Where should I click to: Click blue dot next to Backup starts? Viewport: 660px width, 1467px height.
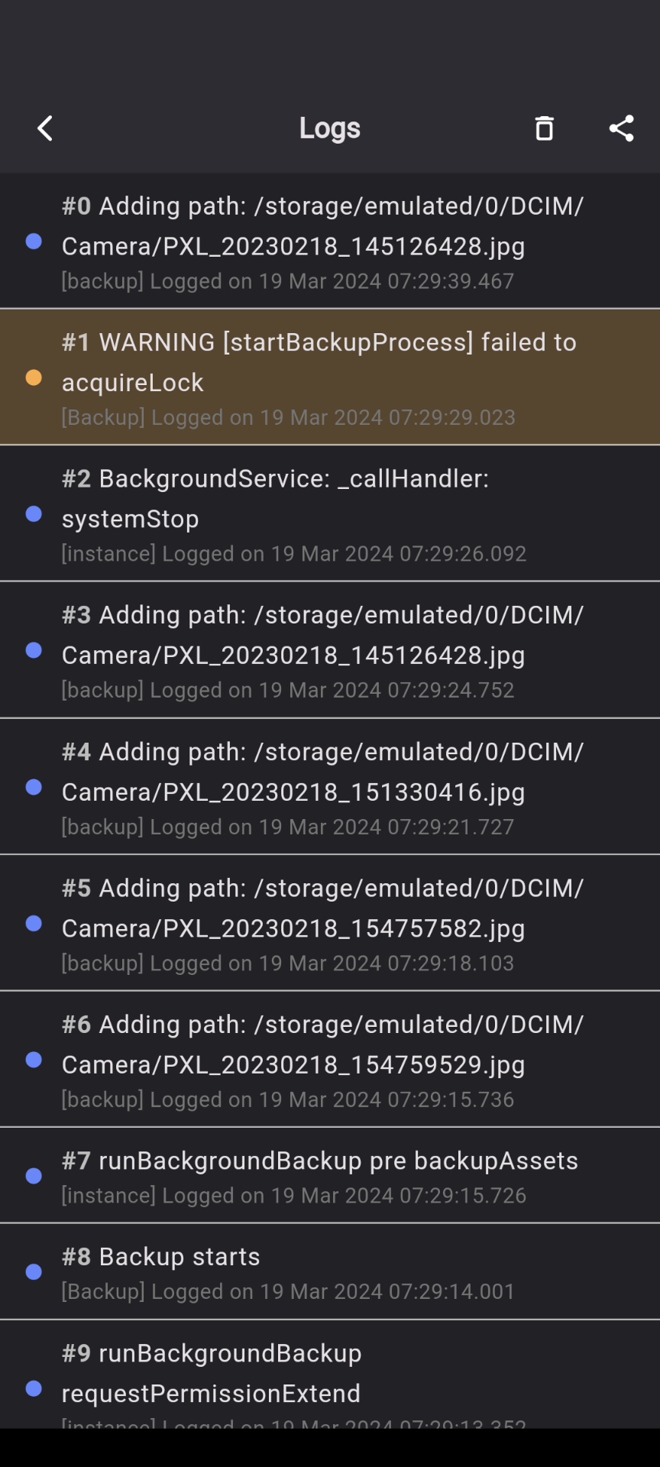click(x=34, y=1271)
